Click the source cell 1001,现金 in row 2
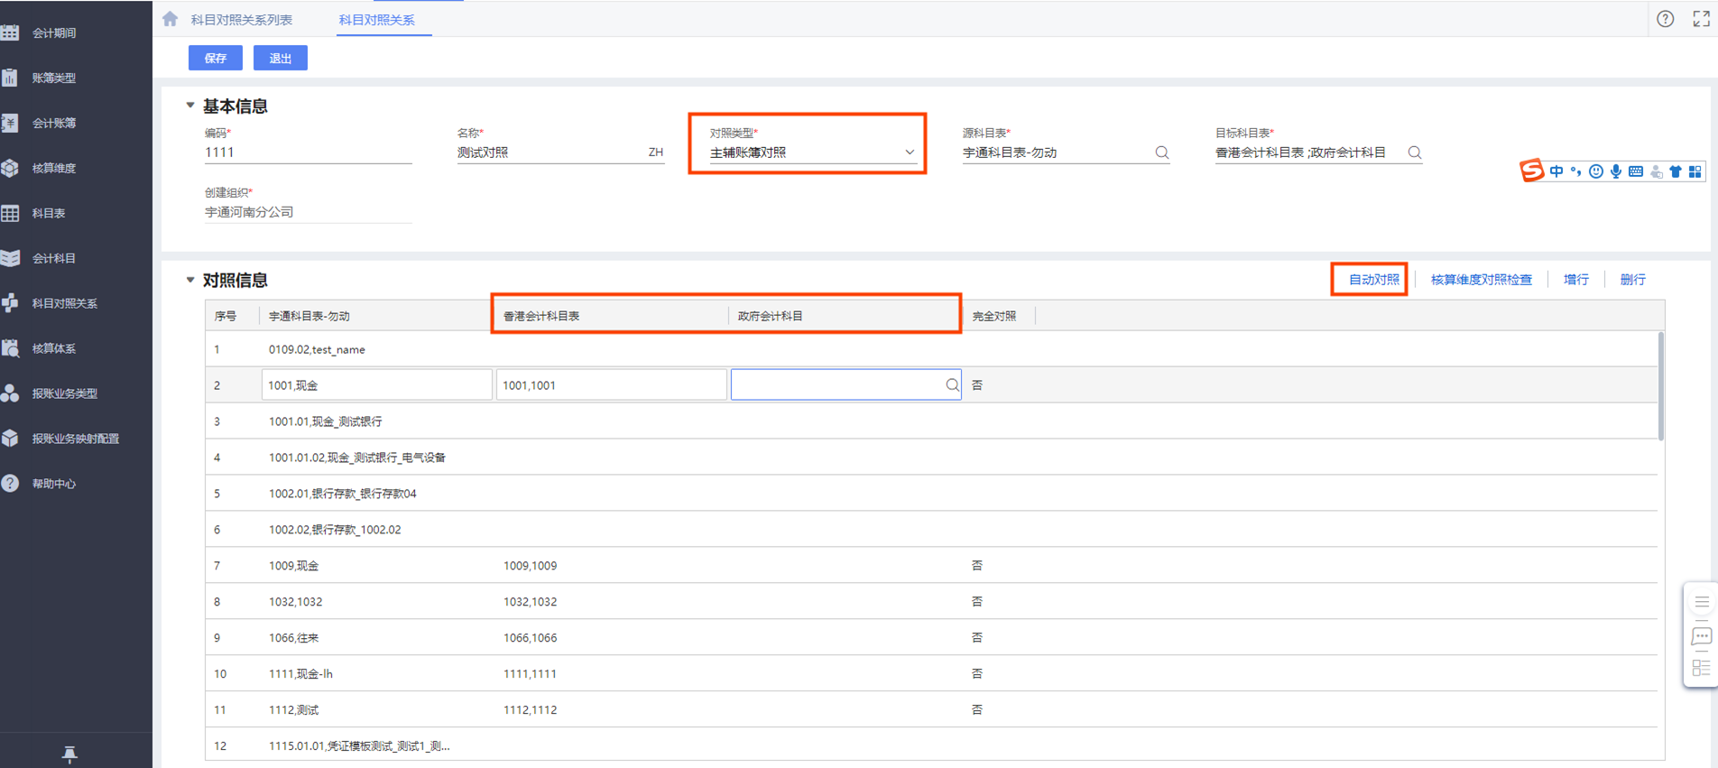This screenshot has width=1718, height=768. click(377, 385)
